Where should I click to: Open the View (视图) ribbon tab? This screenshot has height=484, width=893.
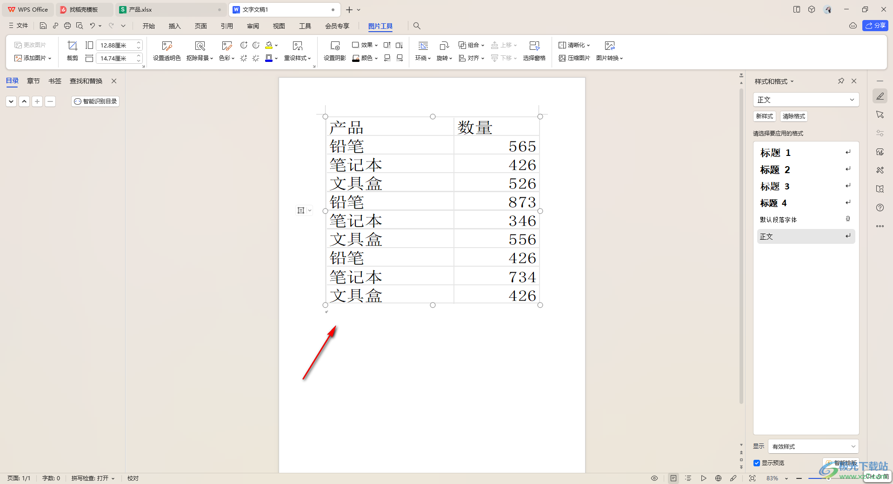(x=279, y=26)
